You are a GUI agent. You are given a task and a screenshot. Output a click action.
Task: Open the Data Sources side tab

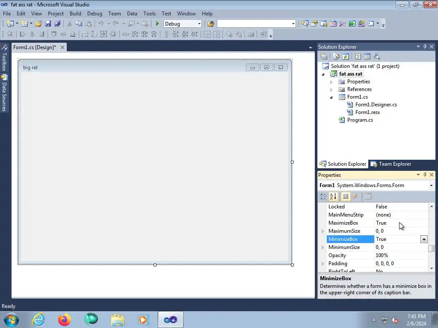(4, 94)
